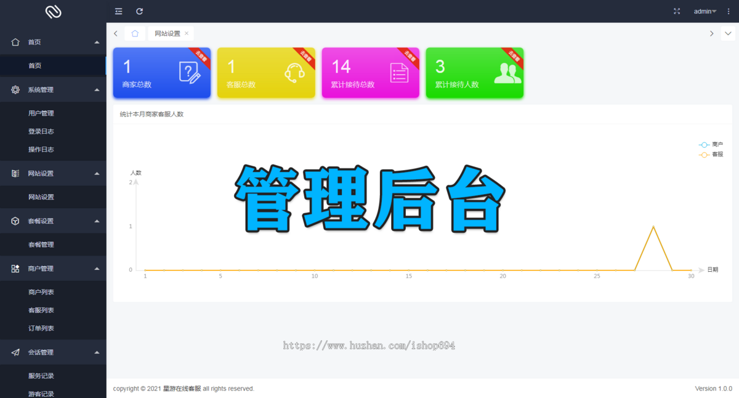The height and width of the screenshot is (398, 739).
Task: Collapse the sidebar via the hamburger icon
Action: tap(118, 11)
